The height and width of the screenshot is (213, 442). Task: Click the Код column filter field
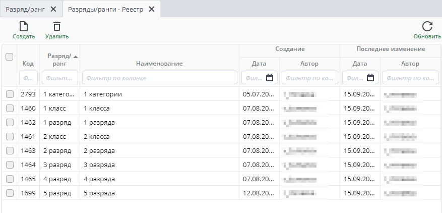point(28,78)
